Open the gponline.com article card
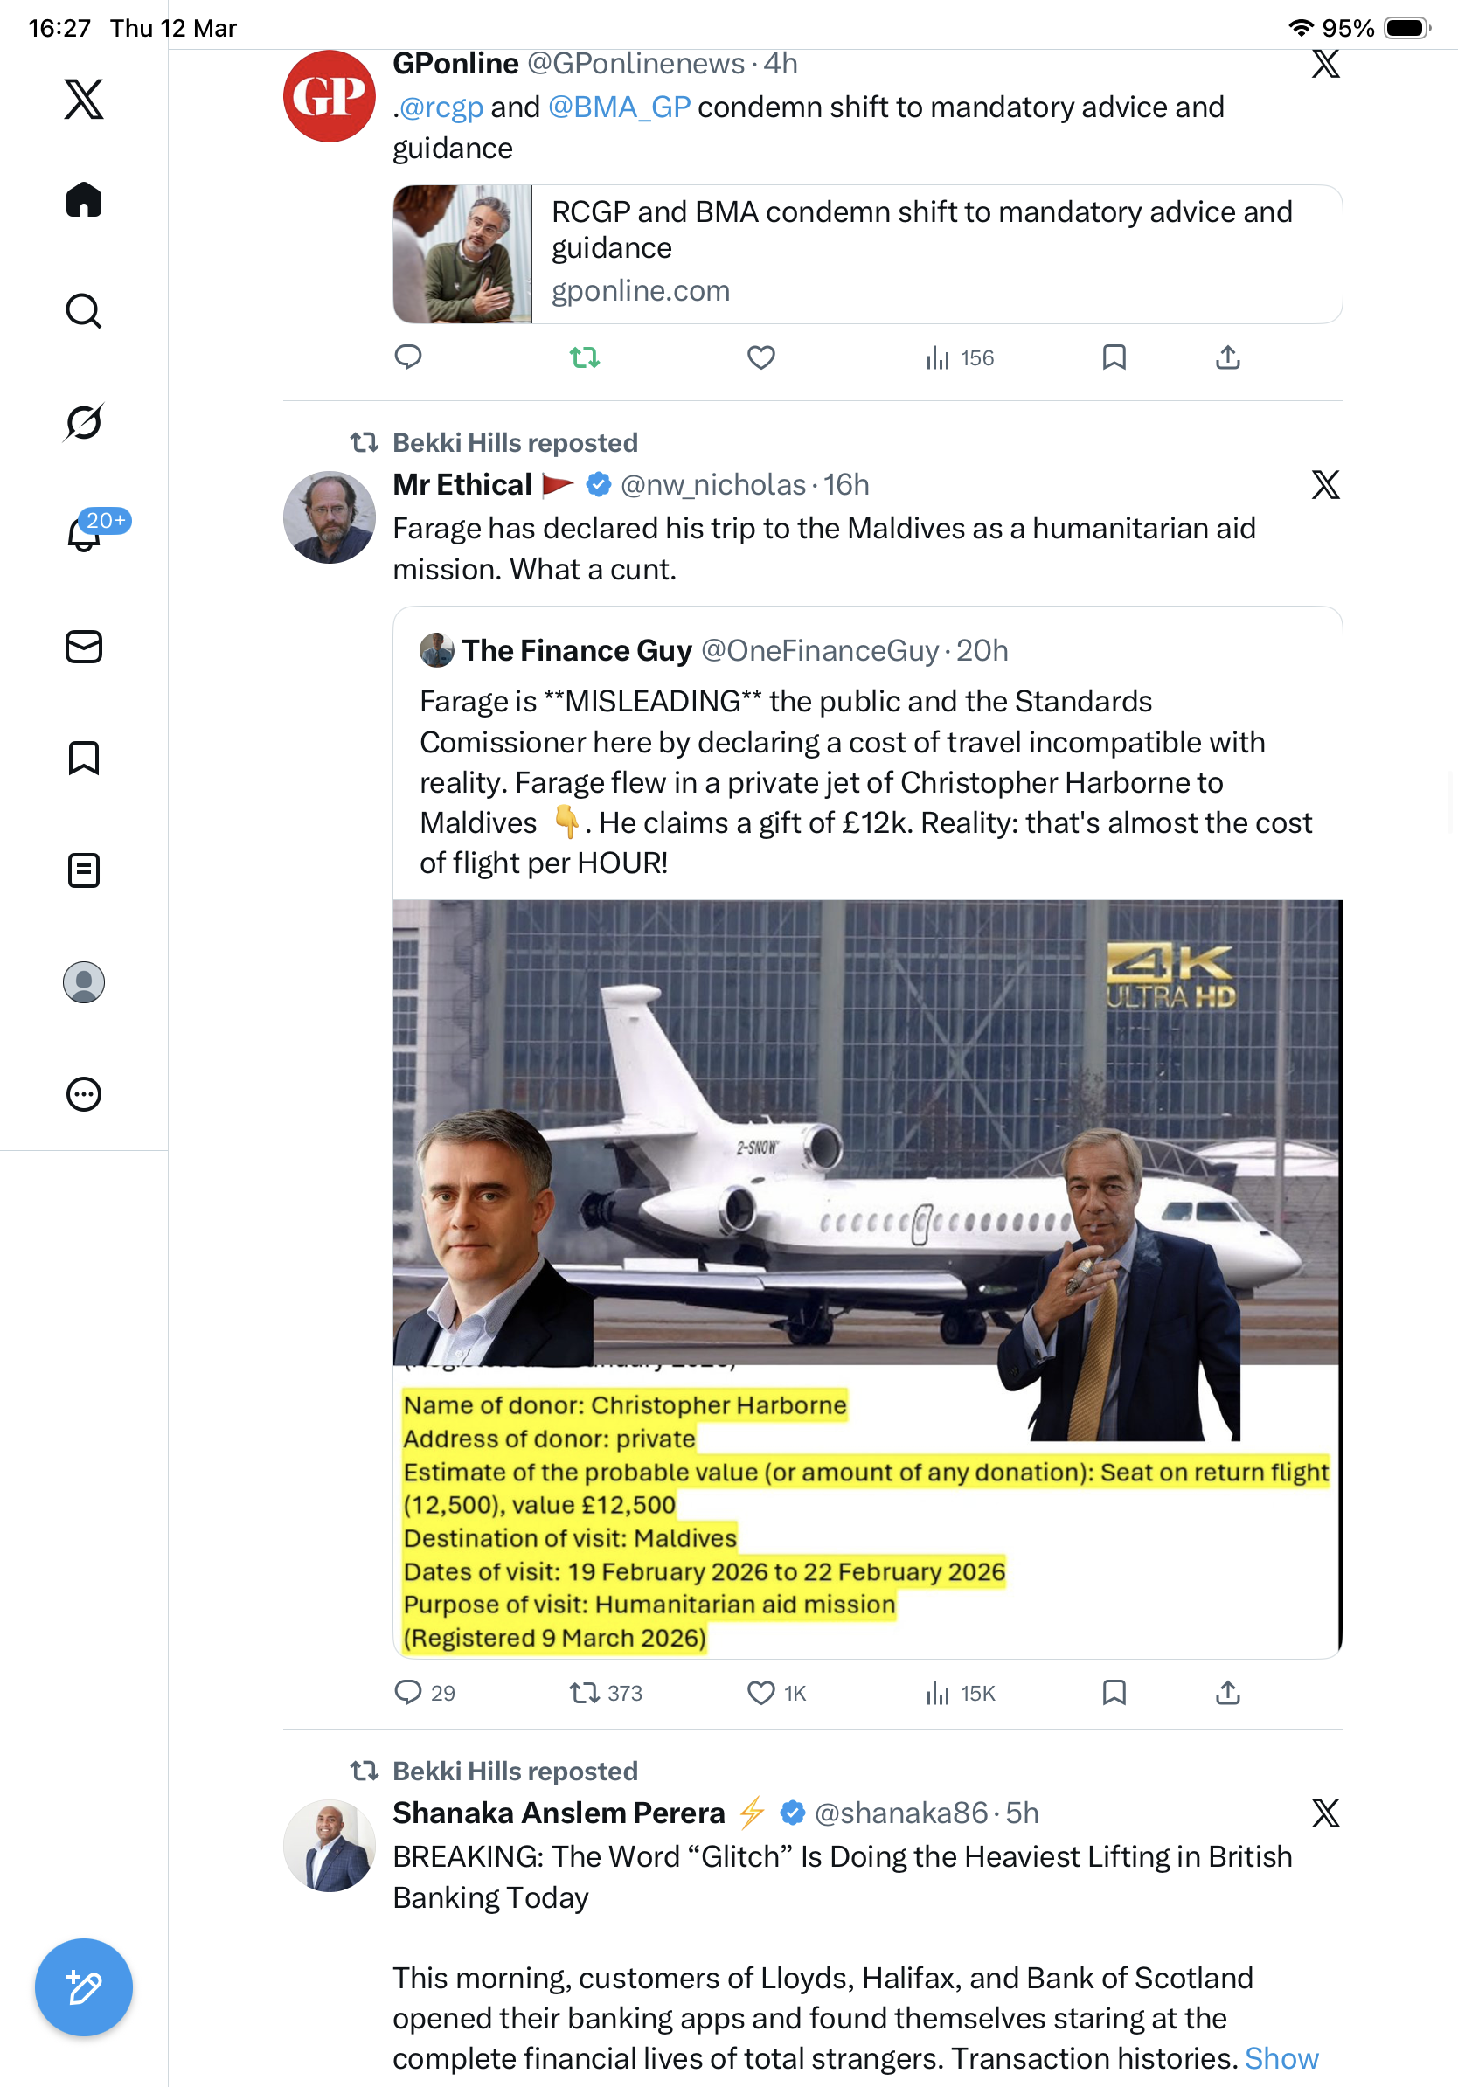The image size is (1458, 2087). 867,253
